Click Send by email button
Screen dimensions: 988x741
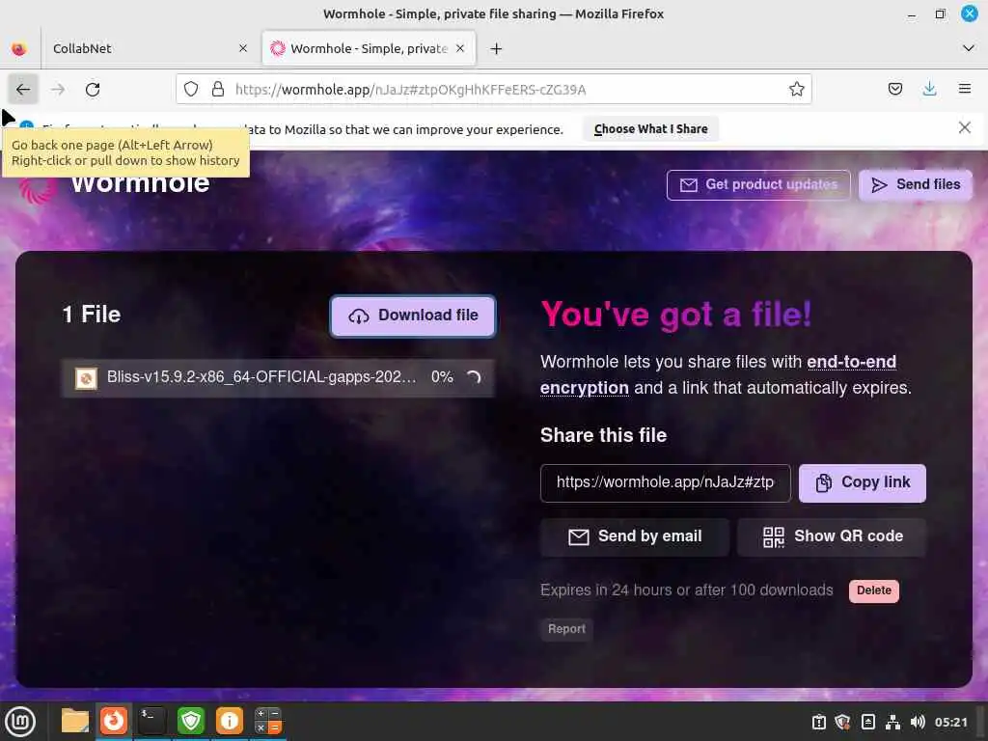point(635,536)
